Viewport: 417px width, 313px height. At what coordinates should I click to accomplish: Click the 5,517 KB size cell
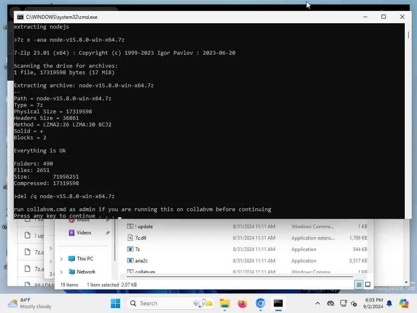pyautogui.click(x=358, y=261)
